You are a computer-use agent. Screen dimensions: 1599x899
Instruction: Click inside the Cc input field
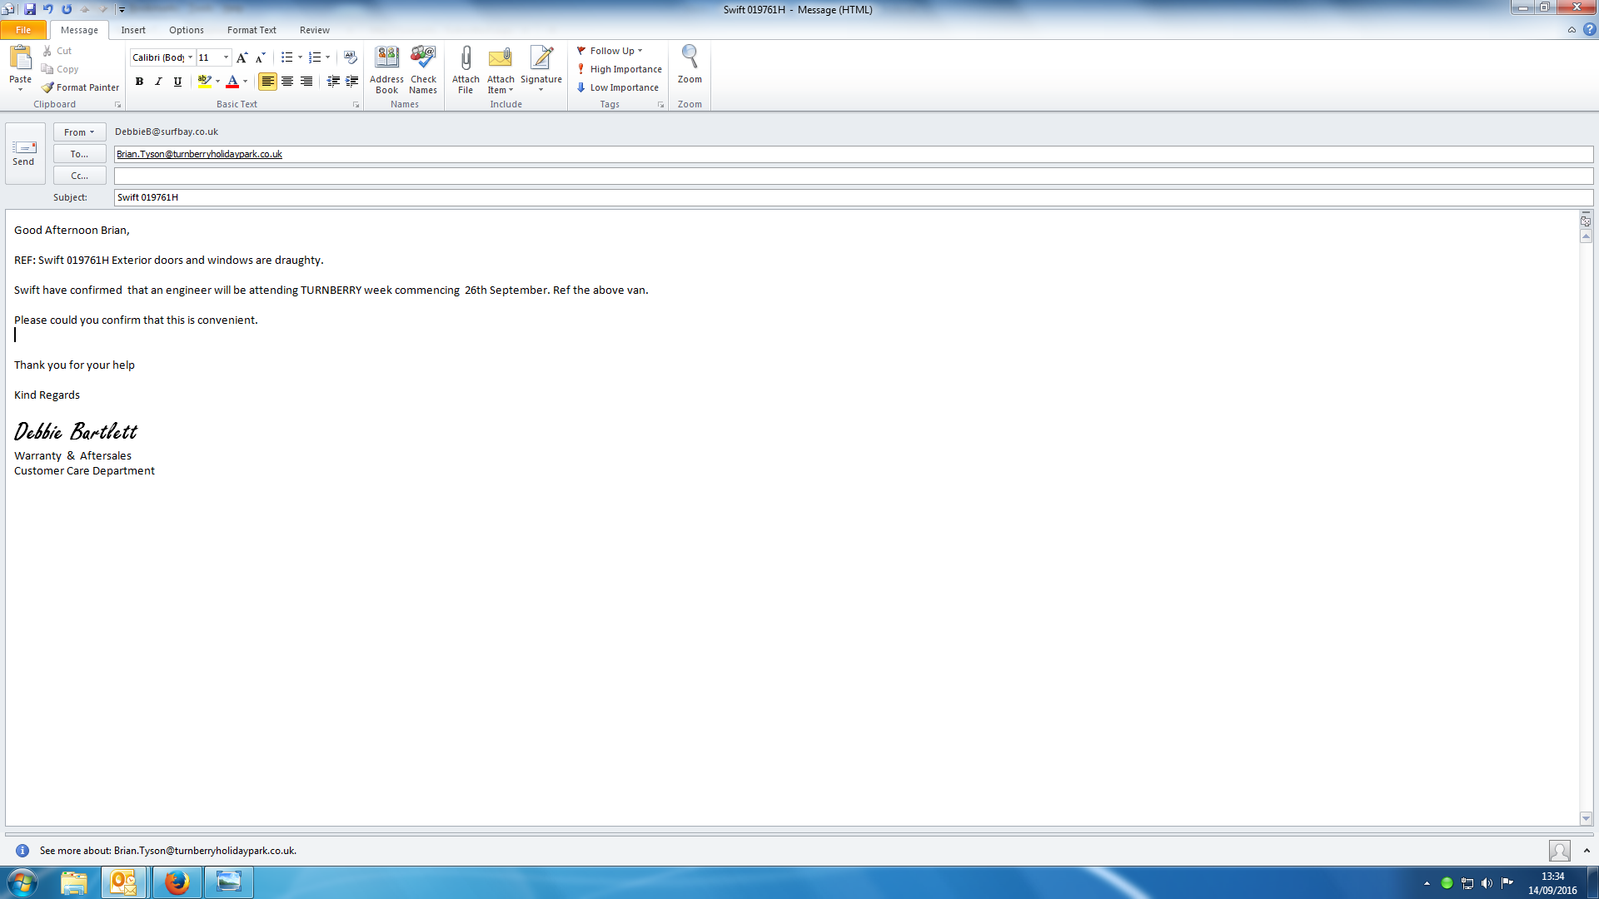pos(853,176)
